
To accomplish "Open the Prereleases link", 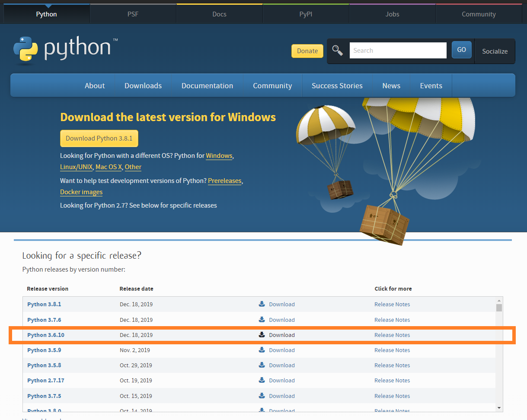I will 225,181.
